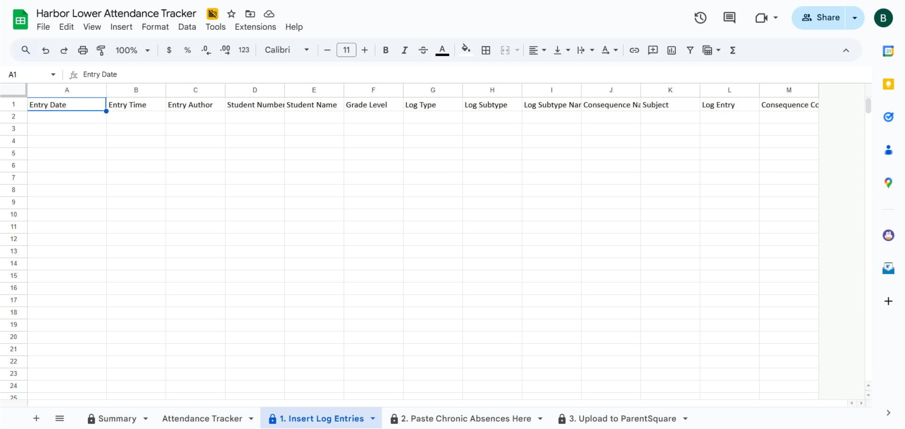The width and height of the screenshot is (905, 429).
Task: Decrease decimal places
Action: pos(206,50)
